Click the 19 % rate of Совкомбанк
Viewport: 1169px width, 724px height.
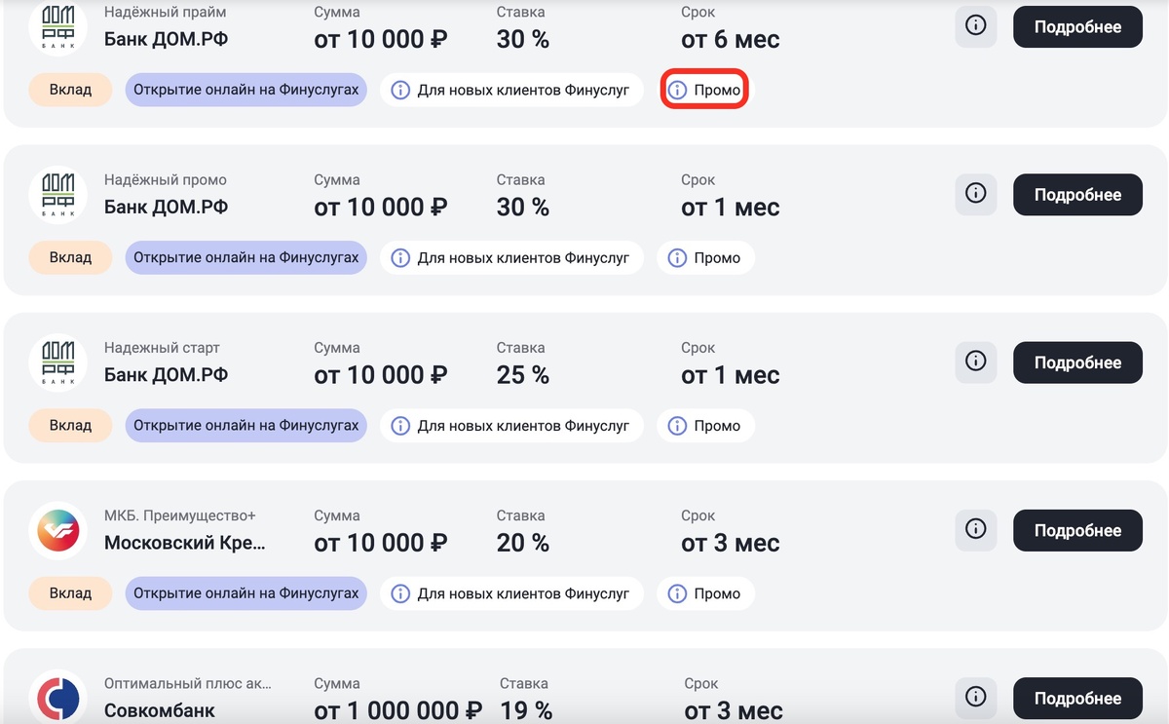526,710
